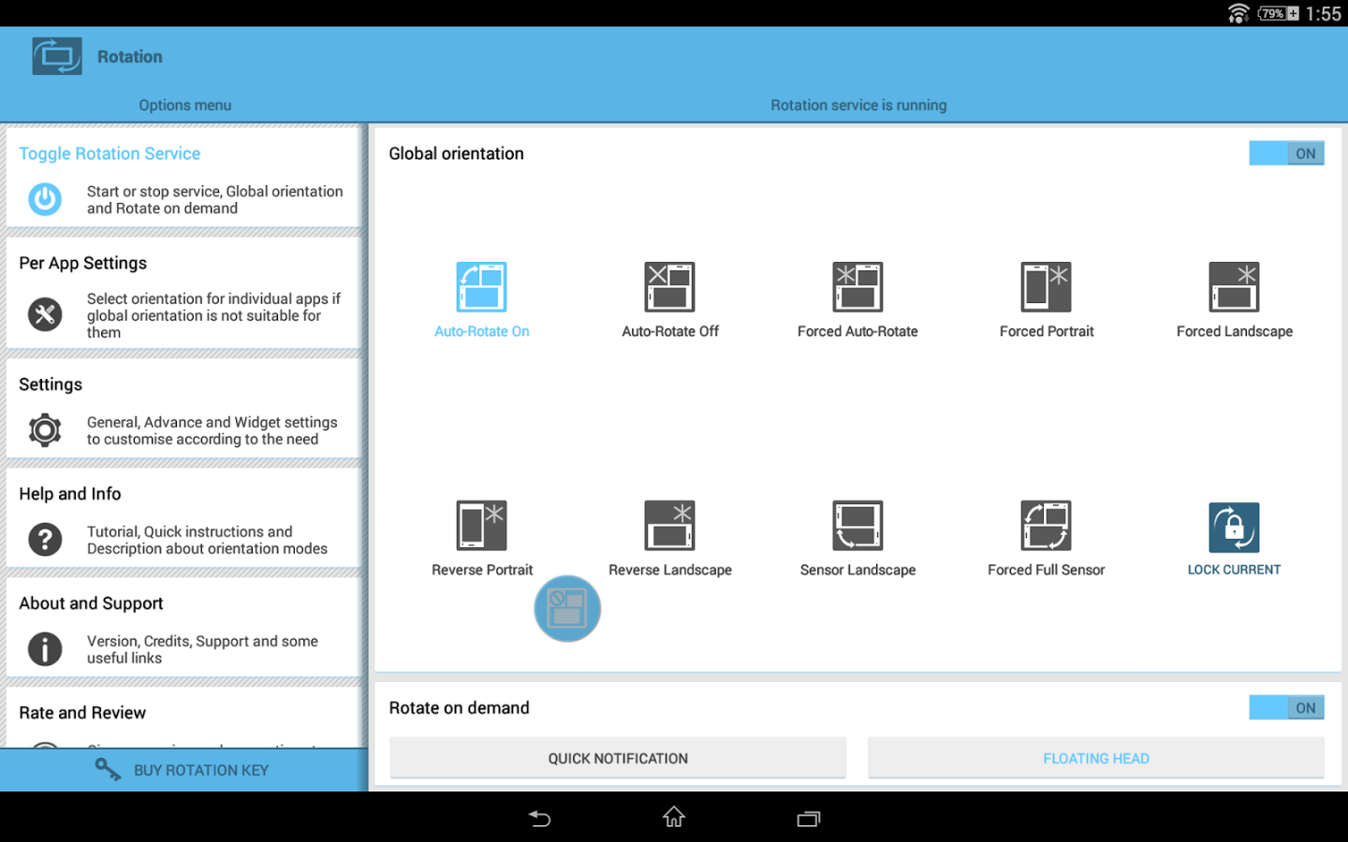Click the Settings gear icon
Image resolution: width=1348 pixels, height=842 pixels.
[x=45, y=429]
